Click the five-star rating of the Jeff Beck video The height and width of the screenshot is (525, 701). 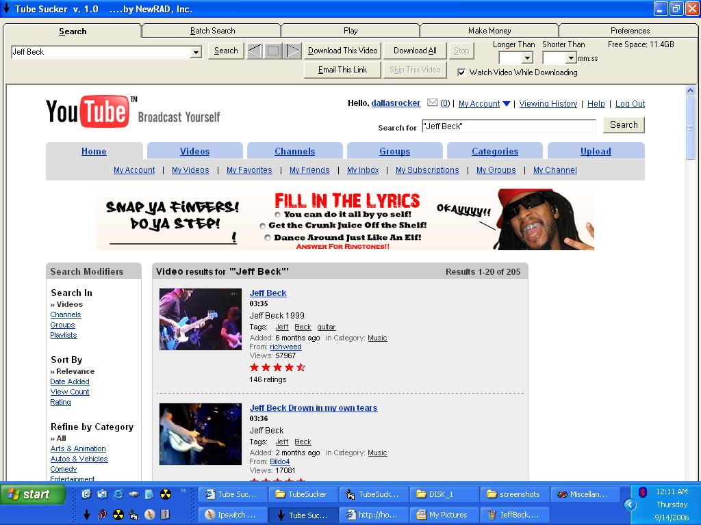[278, 367]
